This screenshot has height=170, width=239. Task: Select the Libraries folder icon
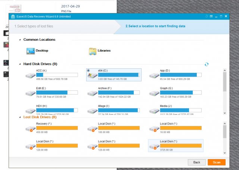[93, 51]
